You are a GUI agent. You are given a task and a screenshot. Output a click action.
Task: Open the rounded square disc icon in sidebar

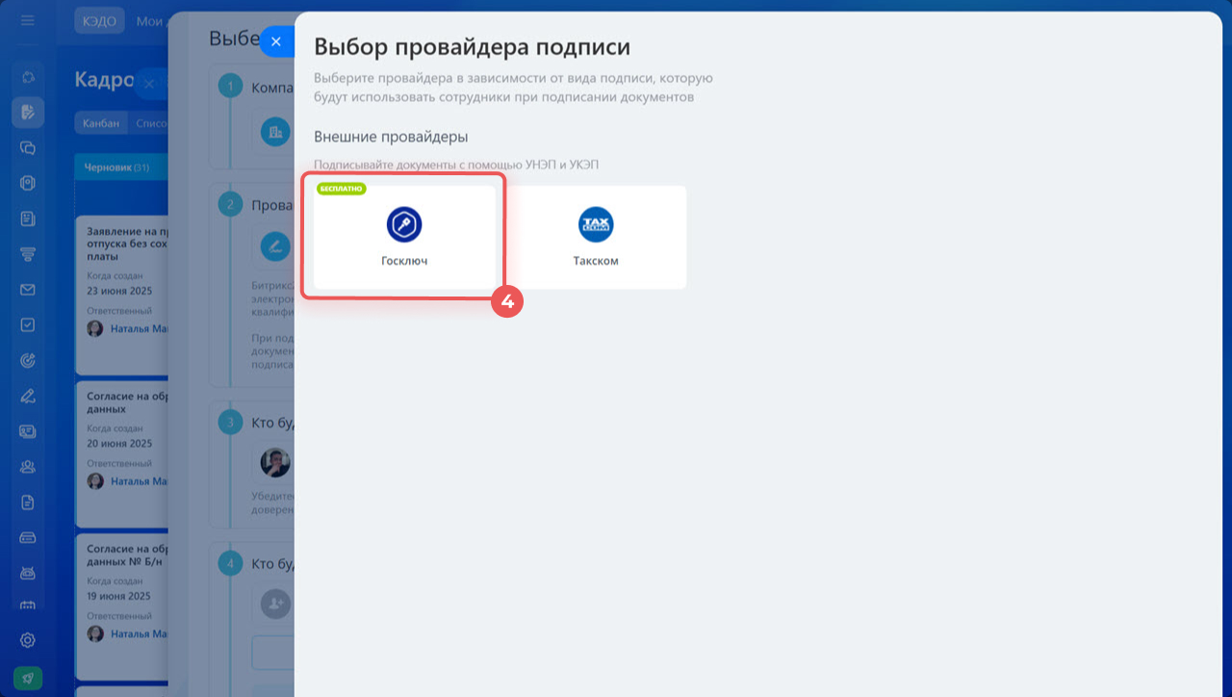click(28, 183)
